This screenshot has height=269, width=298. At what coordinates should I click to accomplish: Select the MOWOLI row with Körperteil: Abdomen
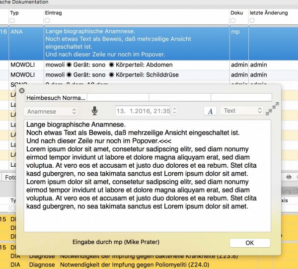click(x=149, y=65)
